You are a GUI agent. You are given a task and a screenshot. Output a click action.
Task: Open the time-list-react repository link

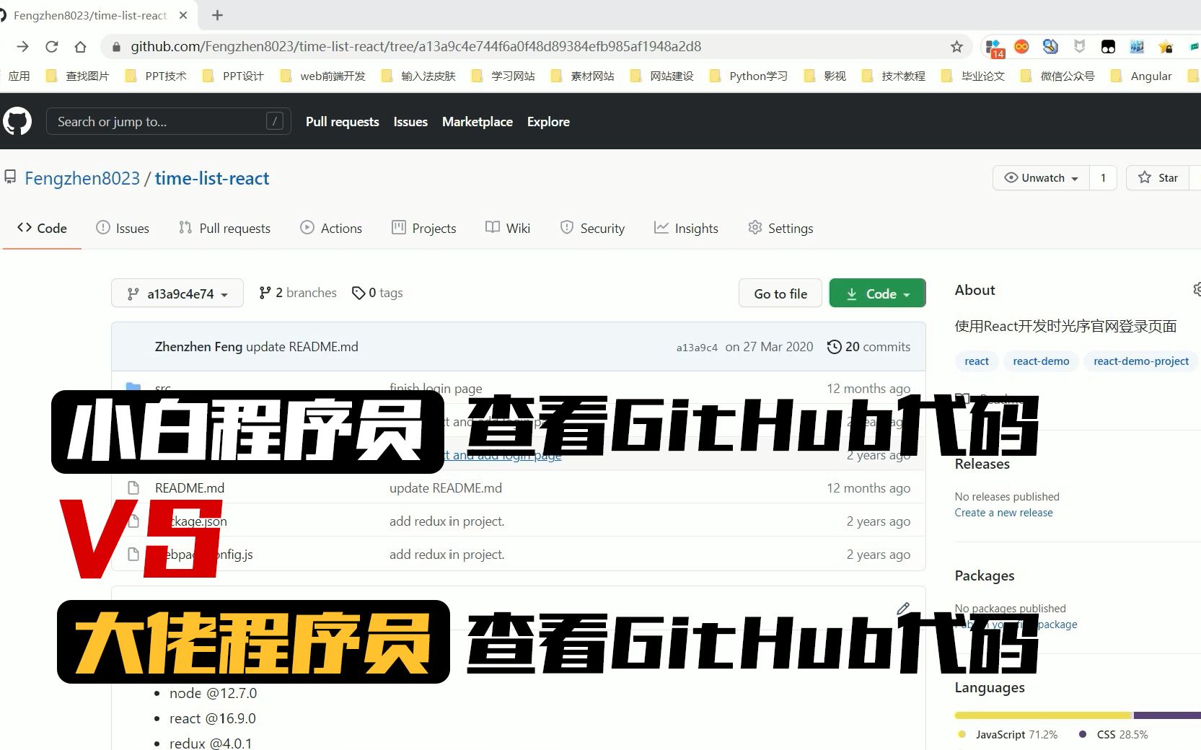(x=212, y=178)
